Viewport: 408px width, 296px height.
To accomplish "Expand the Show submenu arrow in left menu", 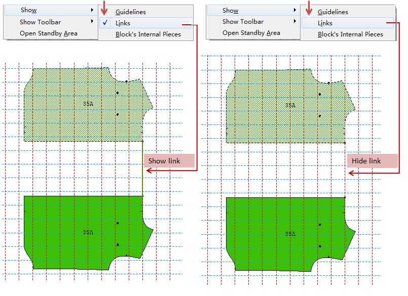I will point(92,10).
